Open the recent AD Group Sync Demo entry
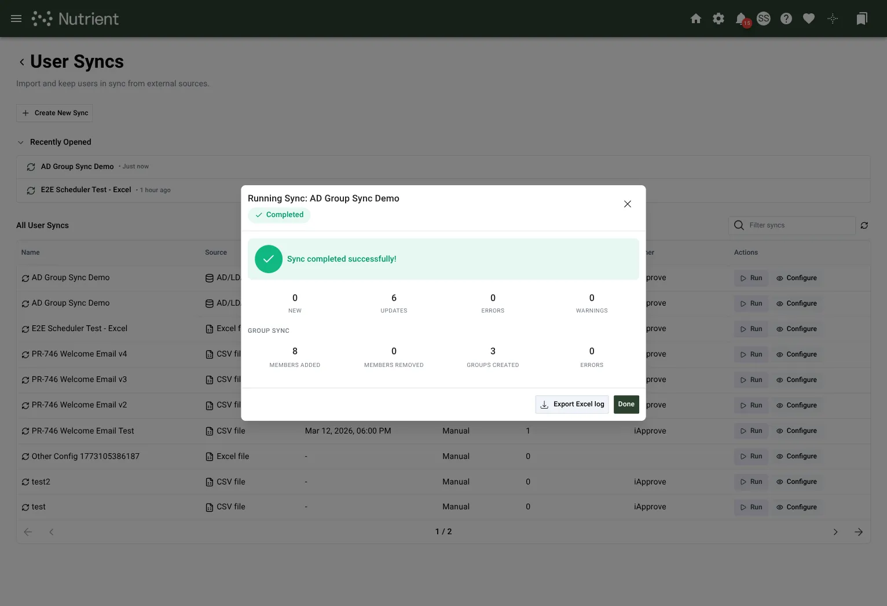The height and width of the screenshot is (606, 887). [x=443, y=167]
